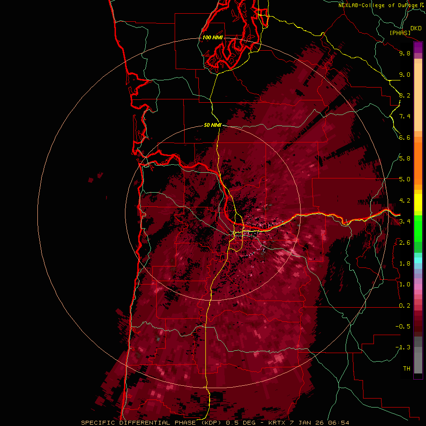Viewport: 426px width, 426px height.
Task: Click the yellow color bar band
Action: (418, 203)
